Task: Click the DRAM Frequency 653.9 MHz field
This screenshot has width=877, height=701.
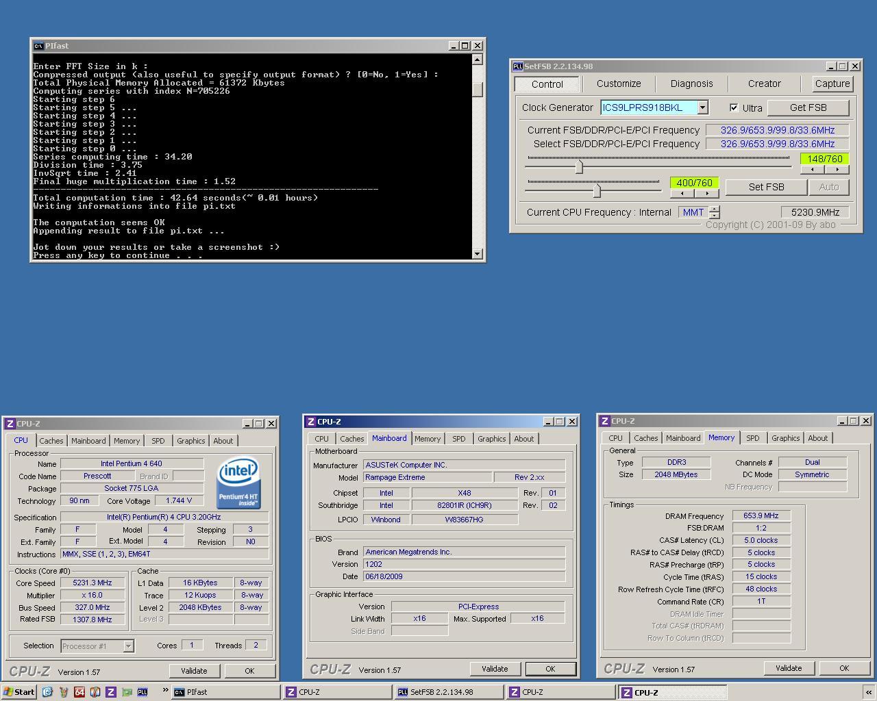Action: coord(761,515)
